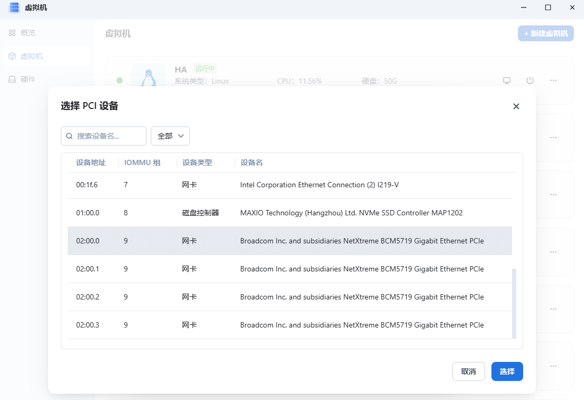Select the Broadcom device at 02:00.3
The width and height of the screenshot is (584, 400).
tap(290, 325)
